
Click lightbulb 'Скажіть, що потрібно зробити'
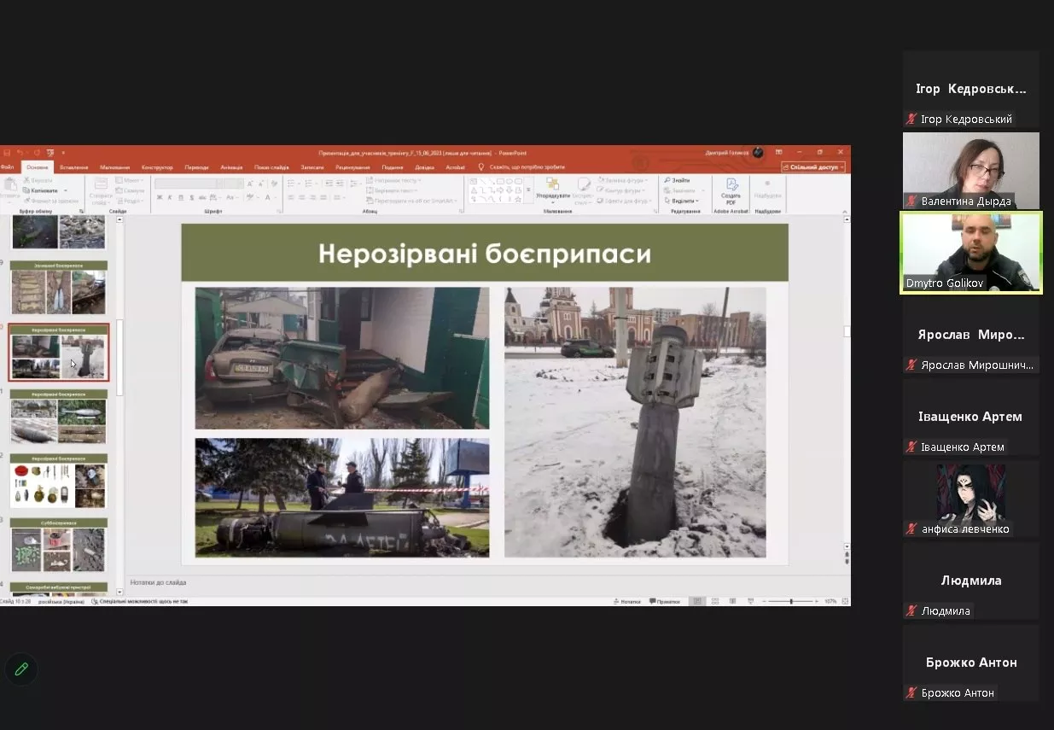pyautogui.click(x=481, y=167)
